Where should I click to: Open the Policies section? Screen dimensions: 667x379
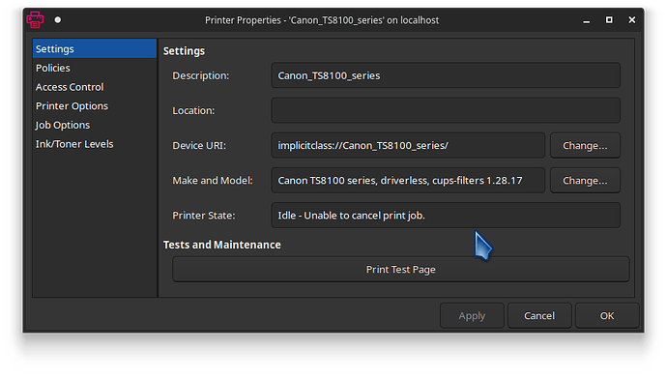click(95, 68)
